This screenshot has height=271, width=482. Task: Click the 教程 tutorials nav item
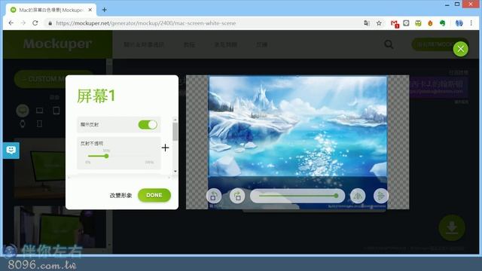[189, 44]
